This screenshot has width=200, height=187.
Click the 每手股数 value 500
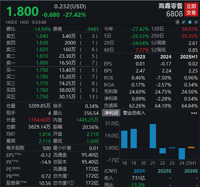(47, 148)
